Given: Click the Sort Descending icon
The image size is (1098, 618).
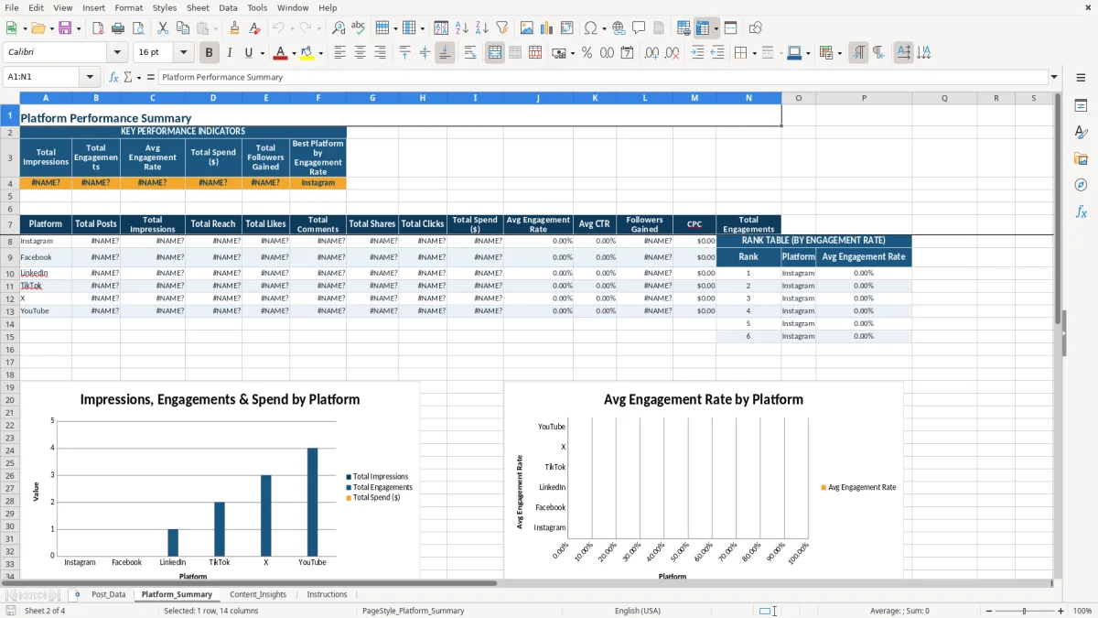Looking at the screenshot, I should coord(482,28).
